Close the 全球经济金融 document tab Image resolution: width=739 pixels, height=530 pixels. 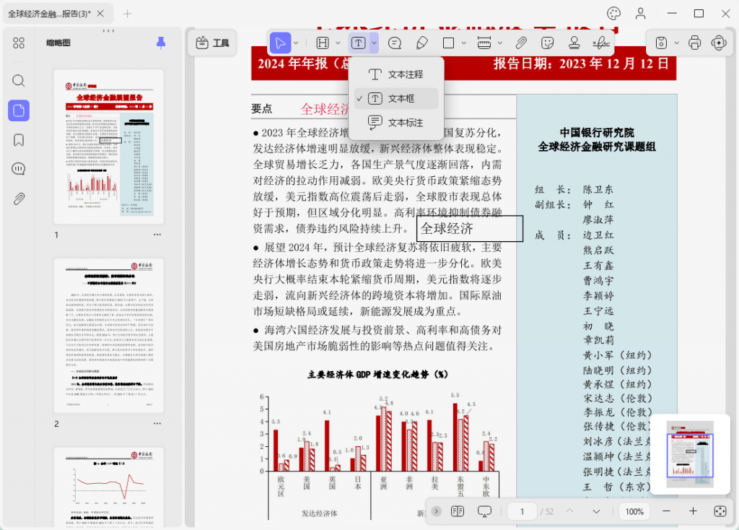coord(100,14)
